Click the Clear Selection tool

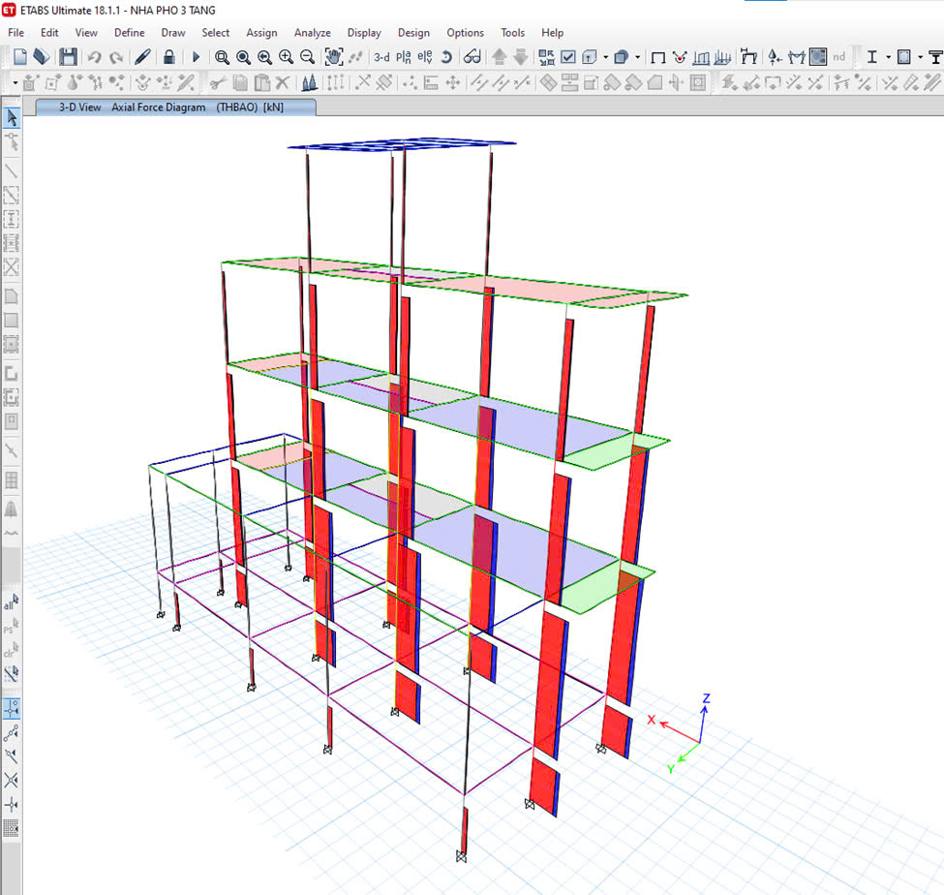(12, 651)
